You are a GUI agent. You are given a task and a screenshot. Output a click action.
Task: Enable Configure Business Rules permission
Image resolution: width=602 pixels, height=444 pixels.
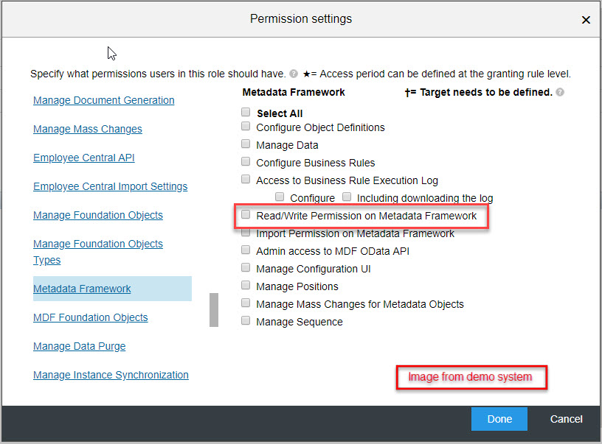click(246, 161)
